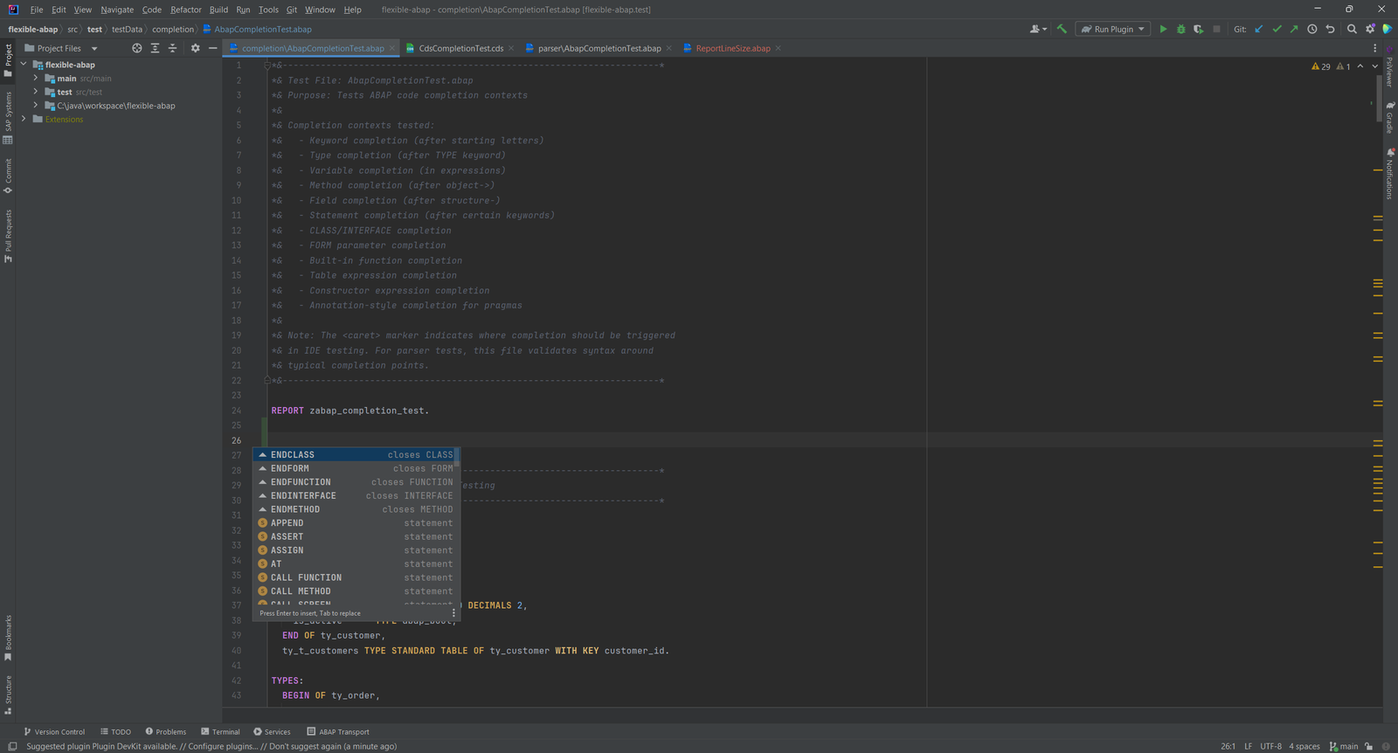
Task: Toggle the SAP Systems side panel
Action: 8,118
